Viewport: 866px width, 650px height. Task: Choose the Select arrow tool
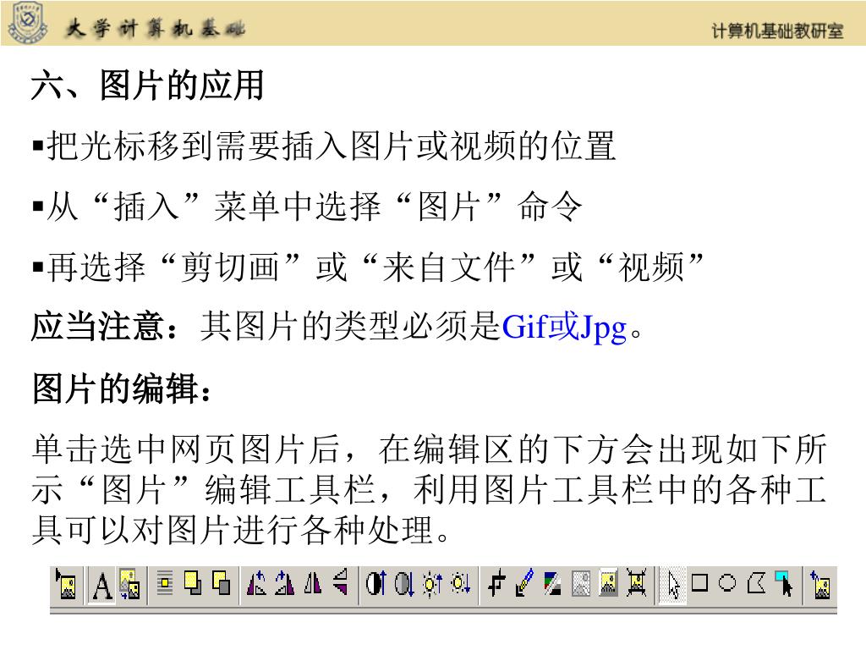(x=672, y=585)
